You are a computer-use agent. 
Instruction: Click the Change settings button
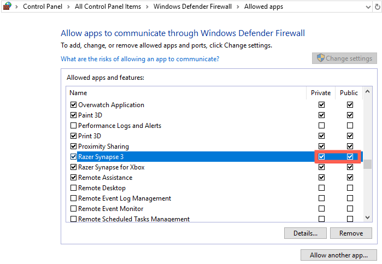tap(344, 58)
